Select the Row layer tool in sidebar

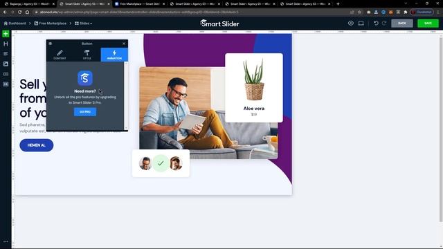6,84
